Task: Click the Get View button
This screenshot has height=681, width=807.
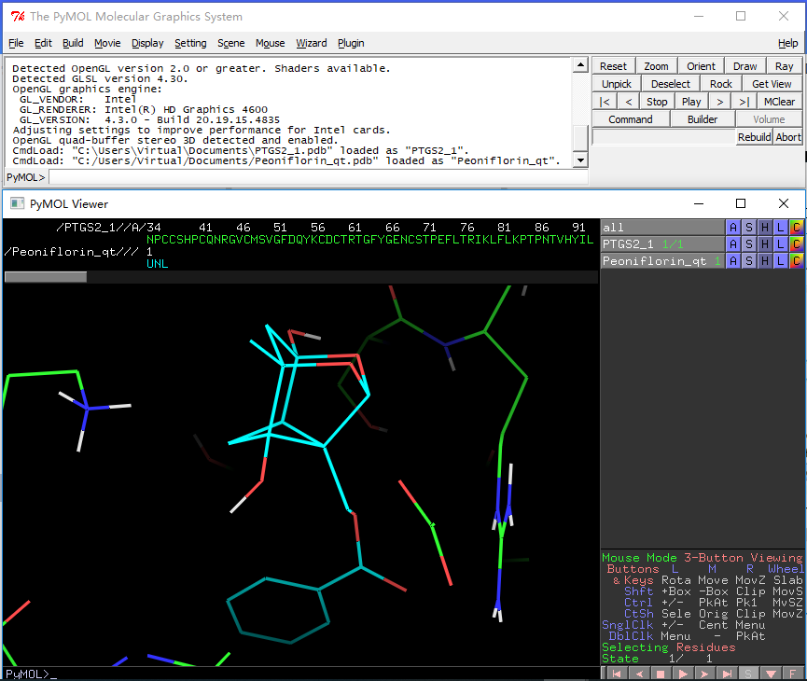Action: [772, 84]
